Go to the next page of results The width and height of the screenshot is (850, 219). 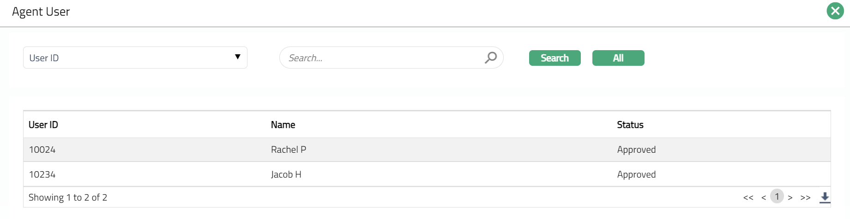click(x=790, y=197)
